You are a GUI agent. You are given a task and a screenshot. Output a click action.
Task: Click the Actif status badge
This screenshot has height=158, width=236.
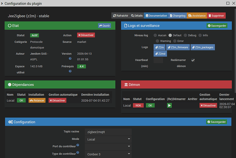tap(35, 35)
